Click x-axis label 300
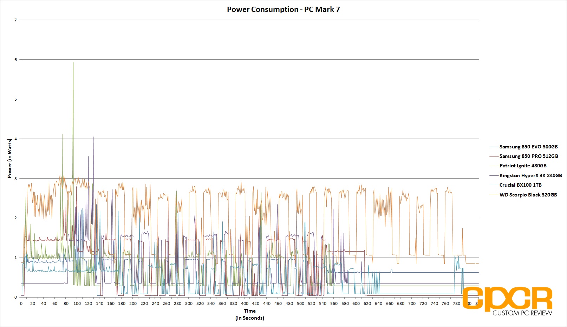 click(x=189, y=303)
